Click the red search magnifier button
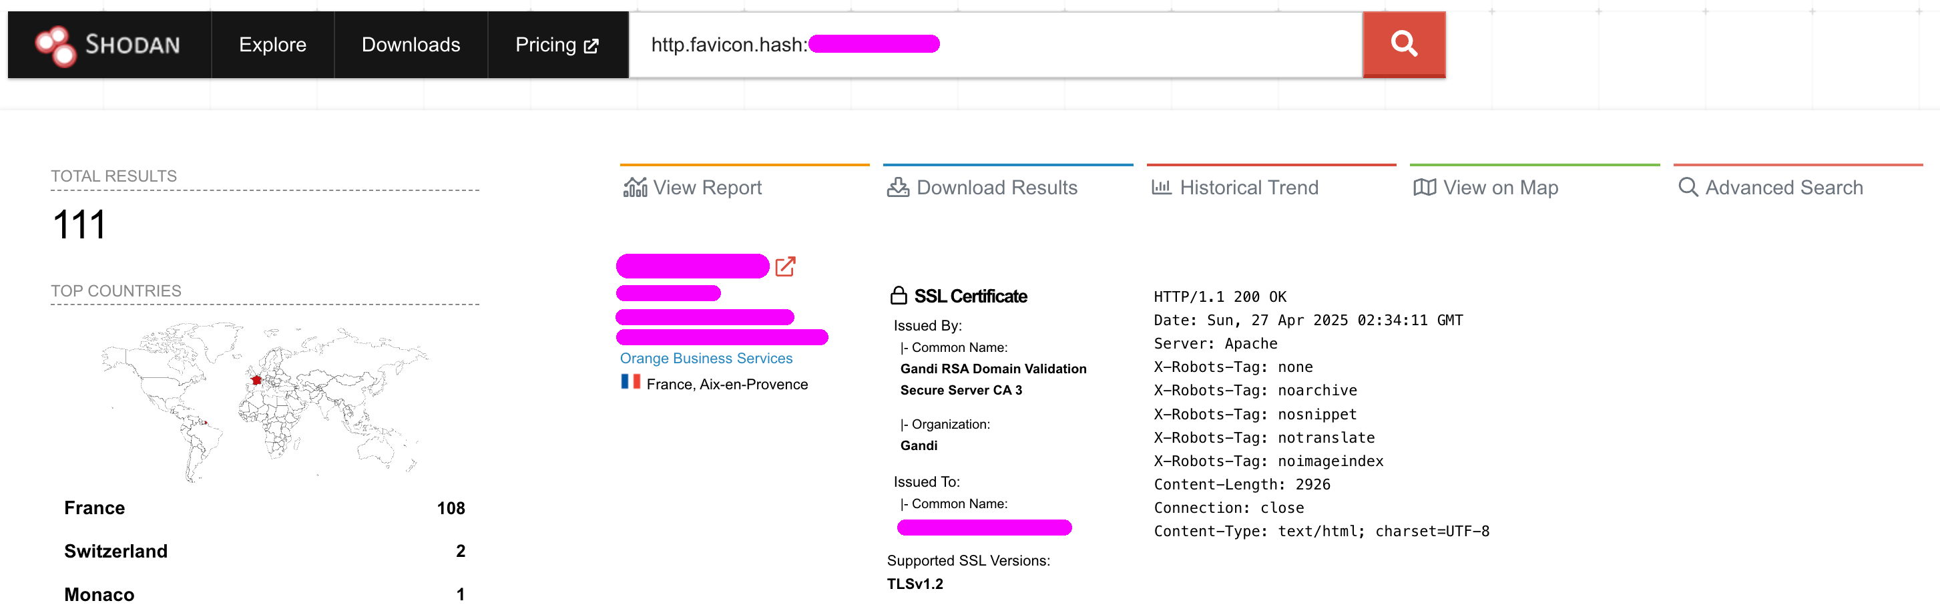The height and width of the screenshot is (613, 1940). [x=1404, y=45]
